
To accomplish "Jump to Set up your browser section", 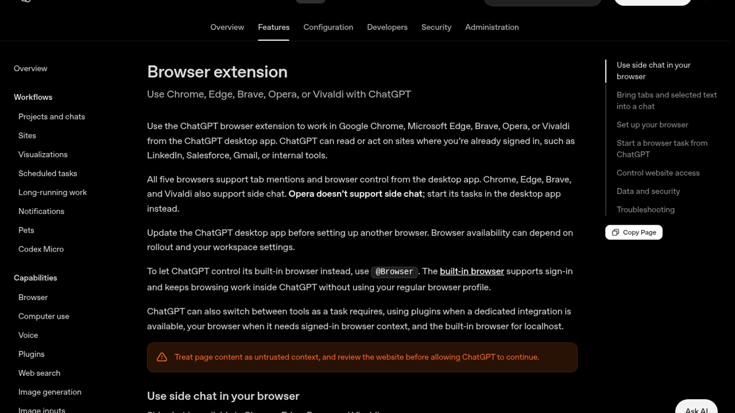I will point(652,125).
